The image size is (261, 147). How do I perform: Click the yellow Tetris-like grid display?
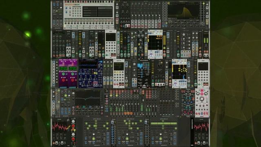tap(179, 72)
